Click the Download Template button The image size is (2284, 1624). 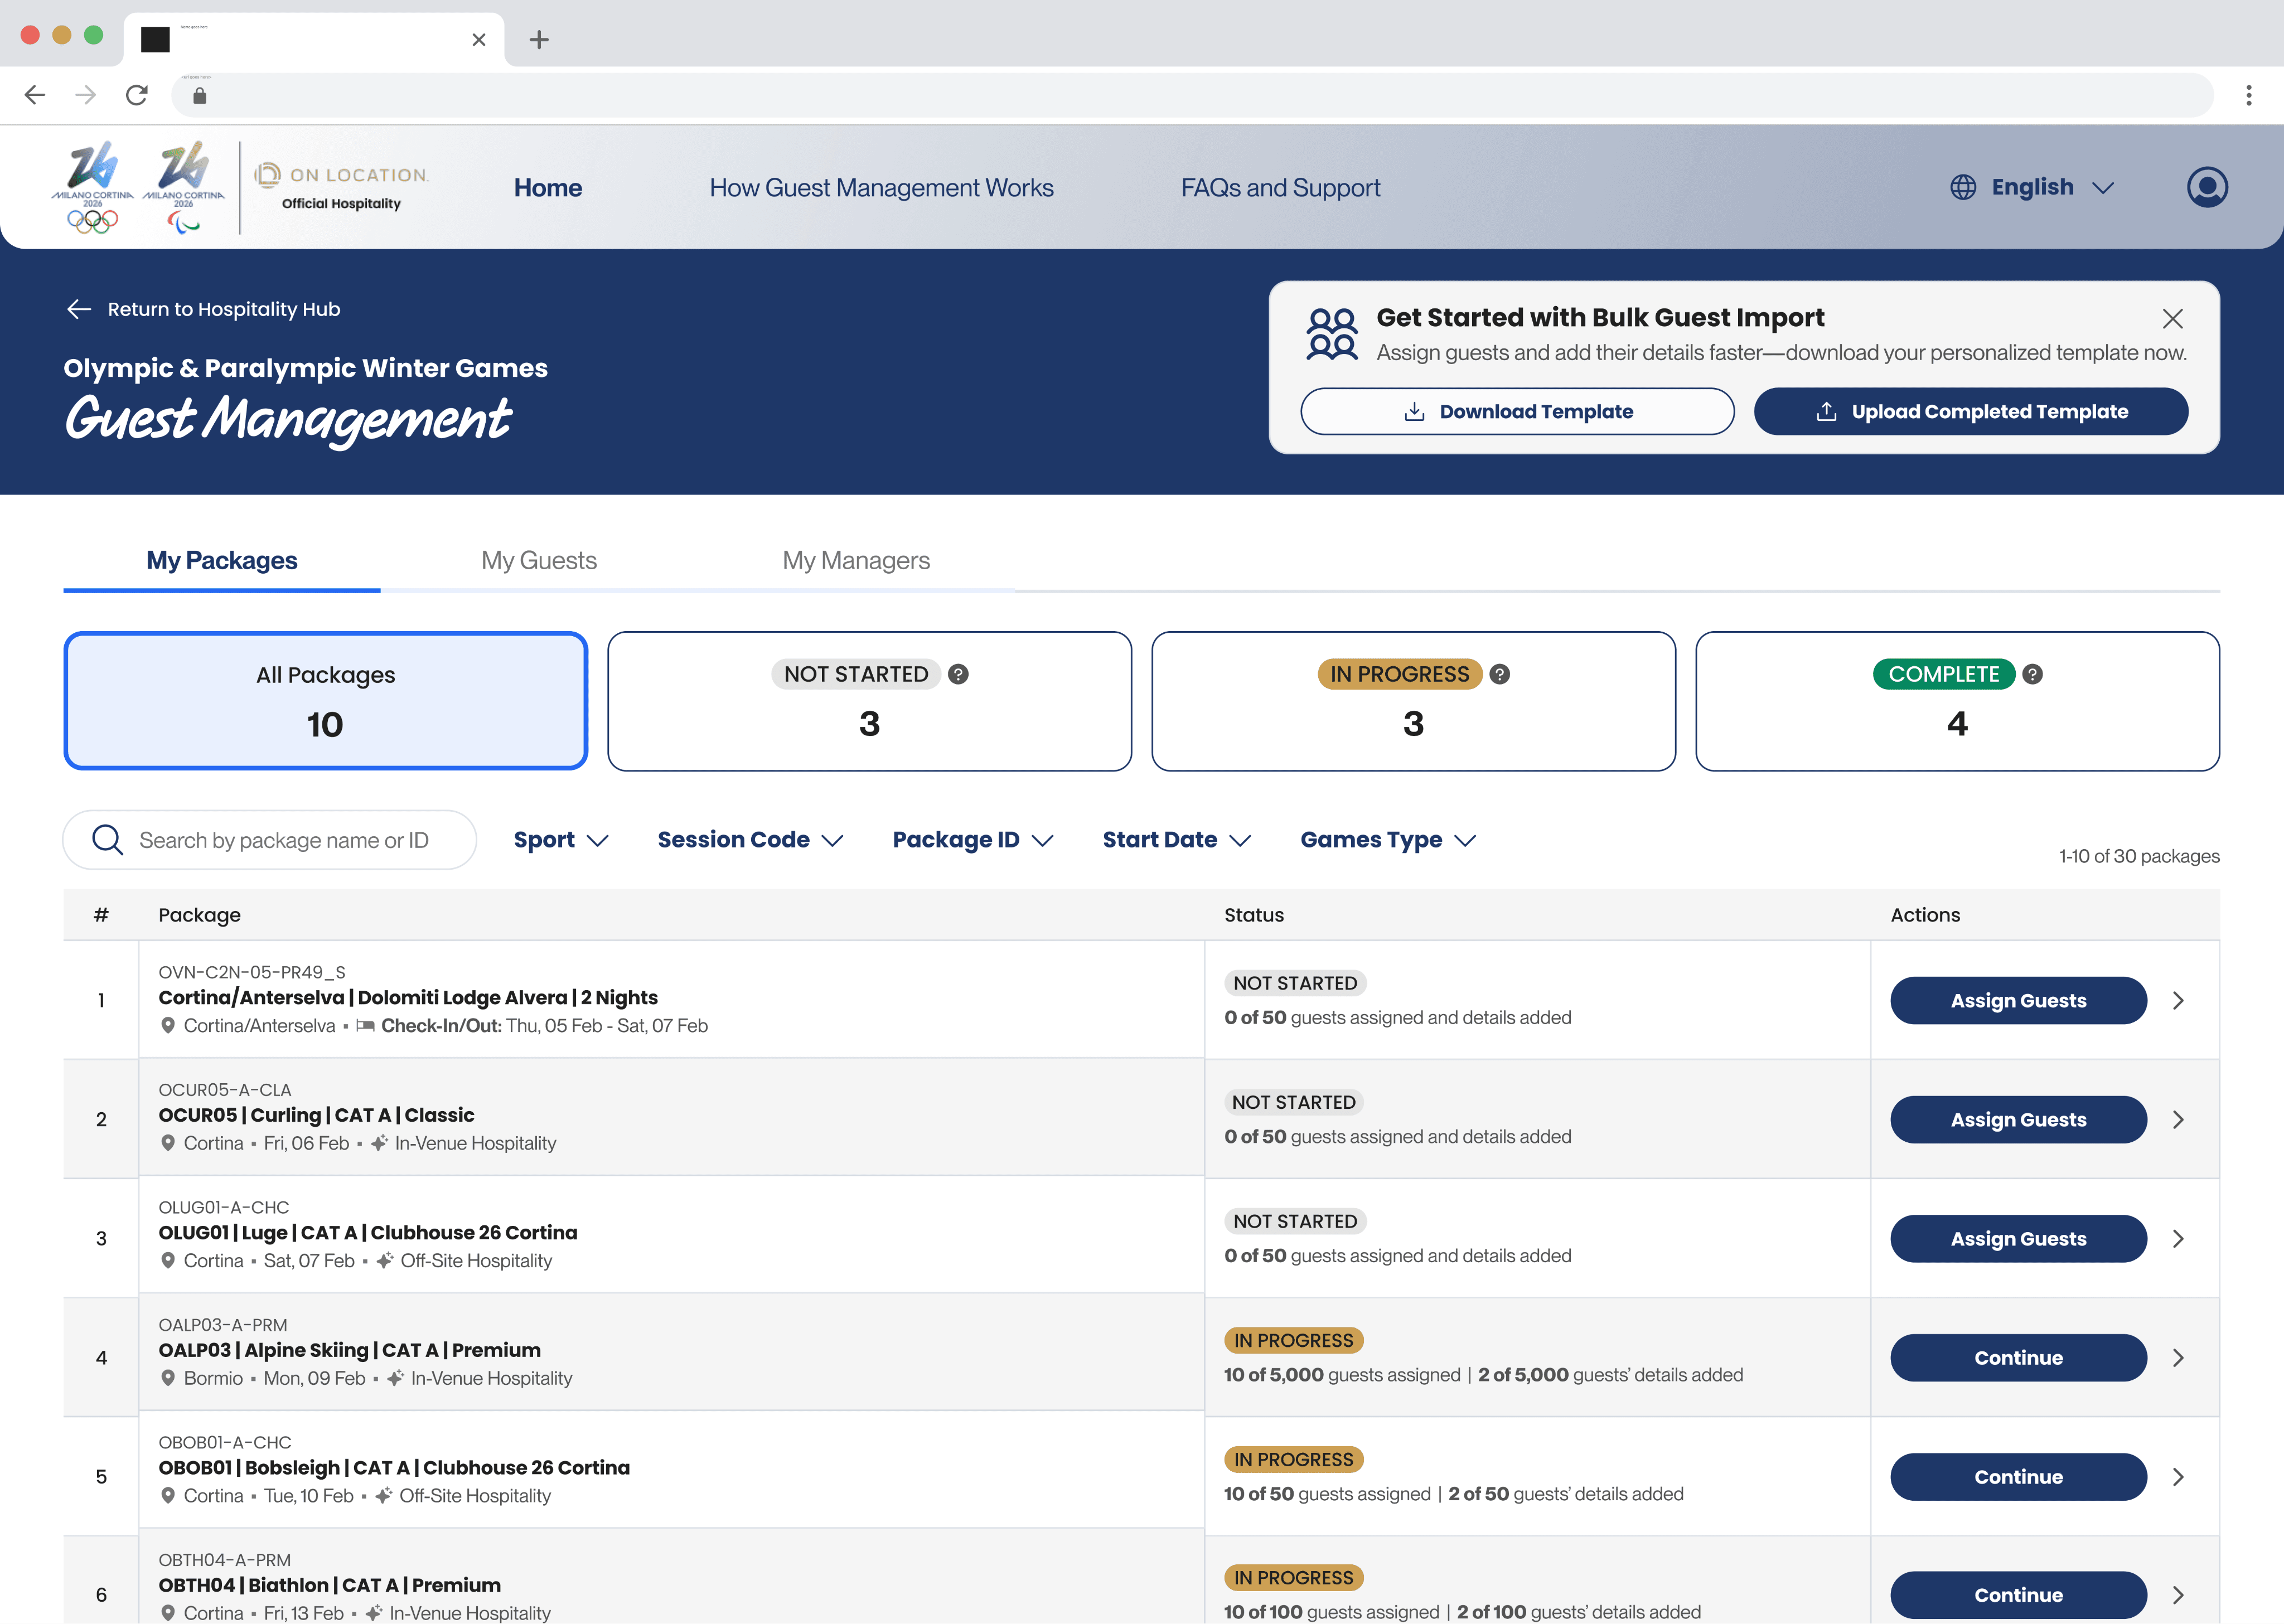coord(1517,411)
